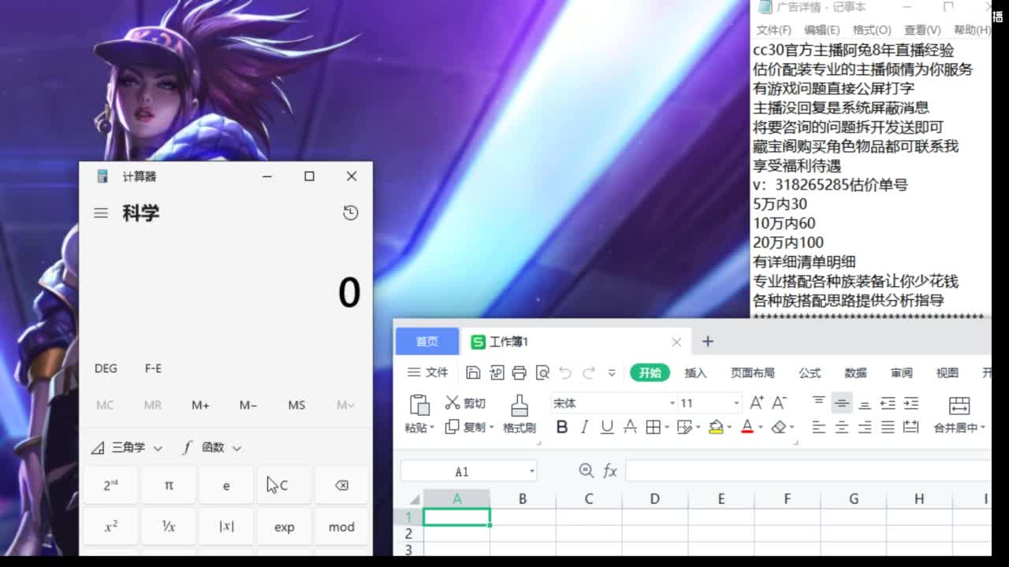The image size is (1009, 567).
Task: Click the Merge and Center icon
Action: 959,406
